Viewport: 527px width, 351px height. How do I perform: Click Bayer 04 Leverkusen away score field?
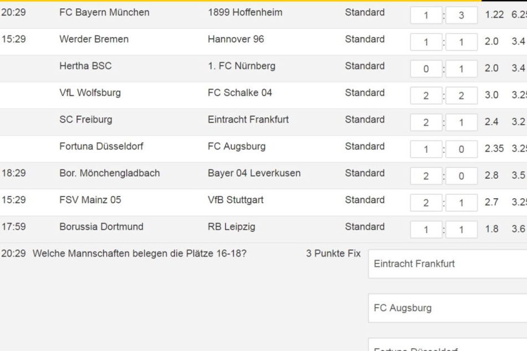click(x=462, y=176)
